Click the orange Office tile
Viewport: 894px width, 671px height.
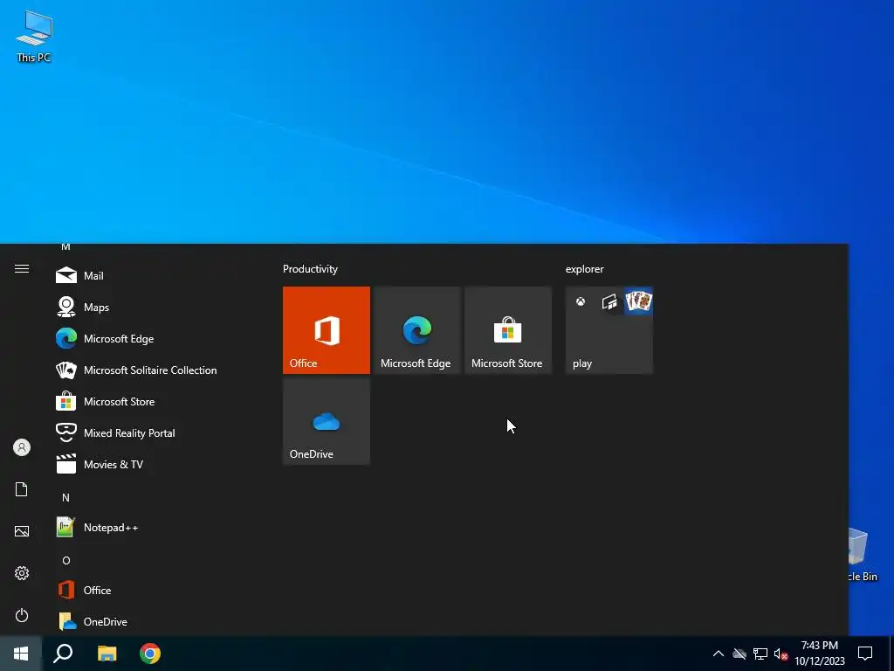(327, 330)
